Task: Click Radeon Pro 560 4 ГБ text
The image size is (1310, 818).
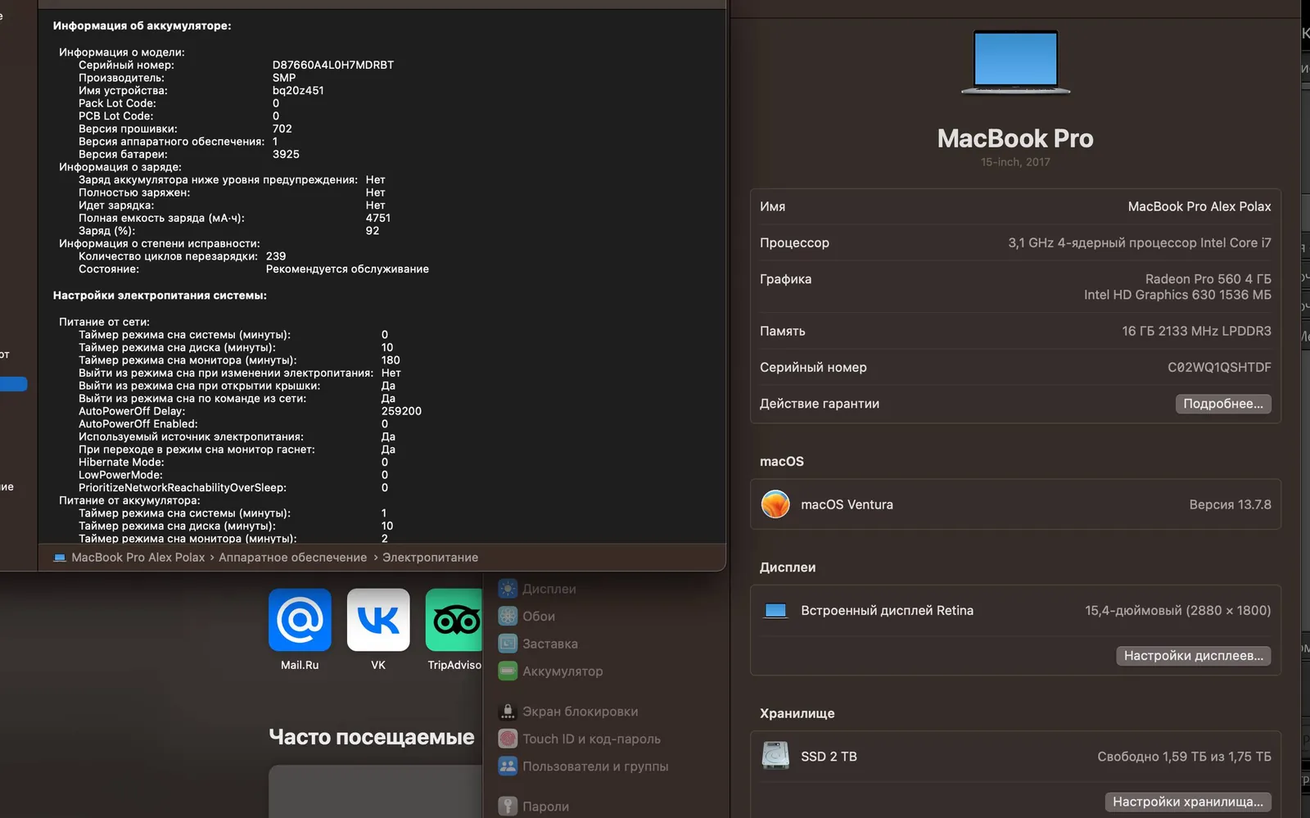Action: 1208,279
